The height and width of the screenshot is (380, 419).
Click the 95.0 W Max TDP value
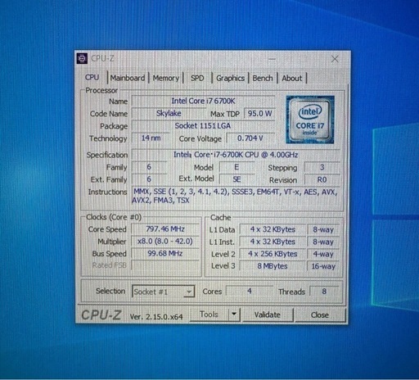coord(259,113)
